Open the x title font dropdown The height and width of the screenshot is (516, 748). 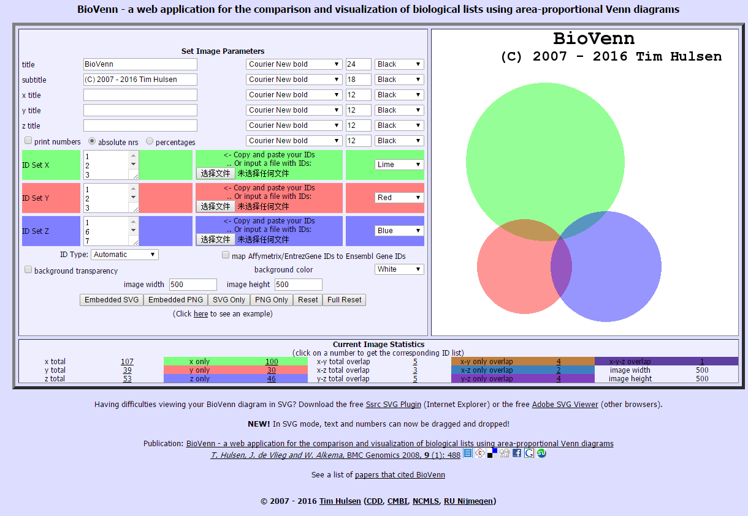pyautogui.click(x=294, y=95)
